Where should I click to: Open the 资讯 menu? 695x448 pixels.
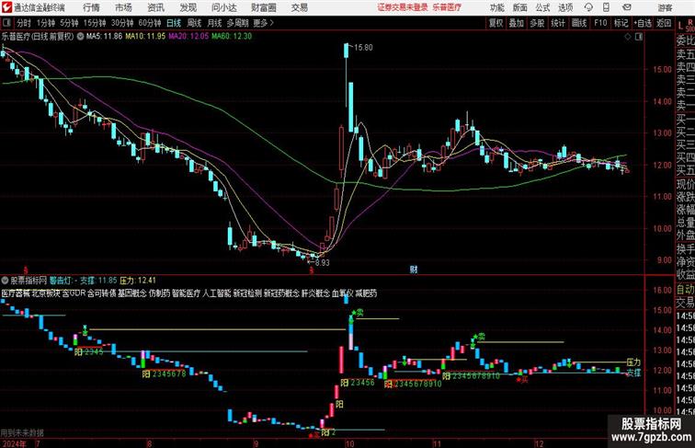155,7
